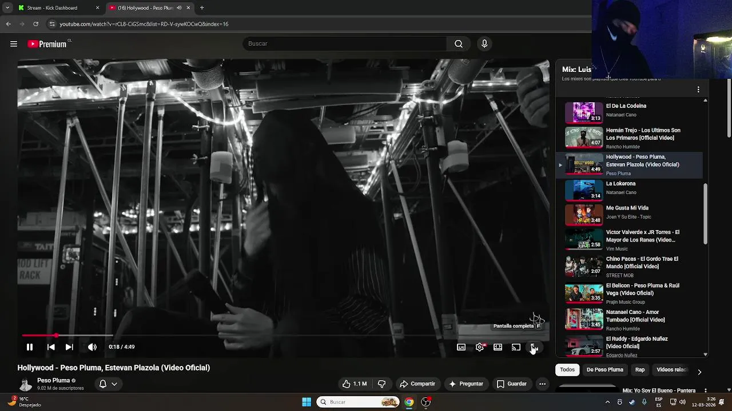Play La Lokerona by Natanael Cano
This screenshot has height=411, width=732.
[629, 190]
